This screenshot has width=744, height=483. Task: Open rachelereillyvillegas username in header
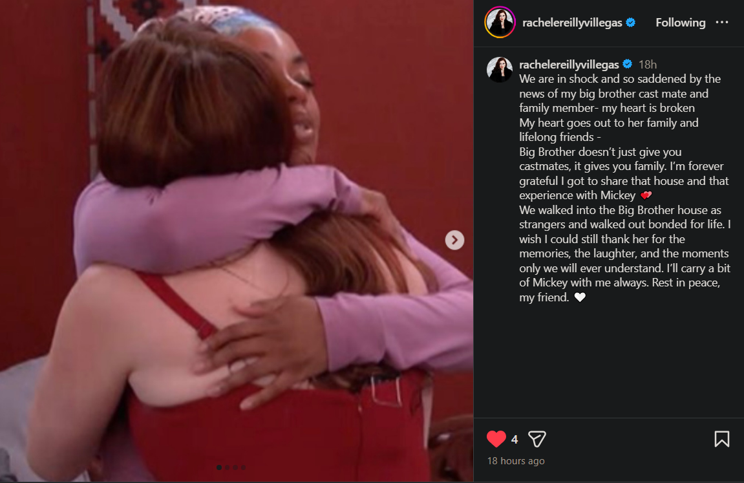pos(572,22)
